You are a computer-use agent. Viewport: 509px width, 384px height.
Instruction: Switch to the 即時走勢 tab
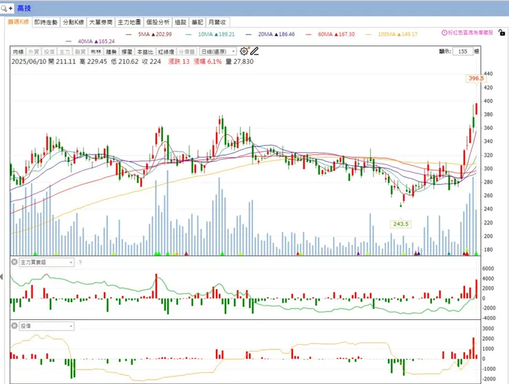click(46, 22)
